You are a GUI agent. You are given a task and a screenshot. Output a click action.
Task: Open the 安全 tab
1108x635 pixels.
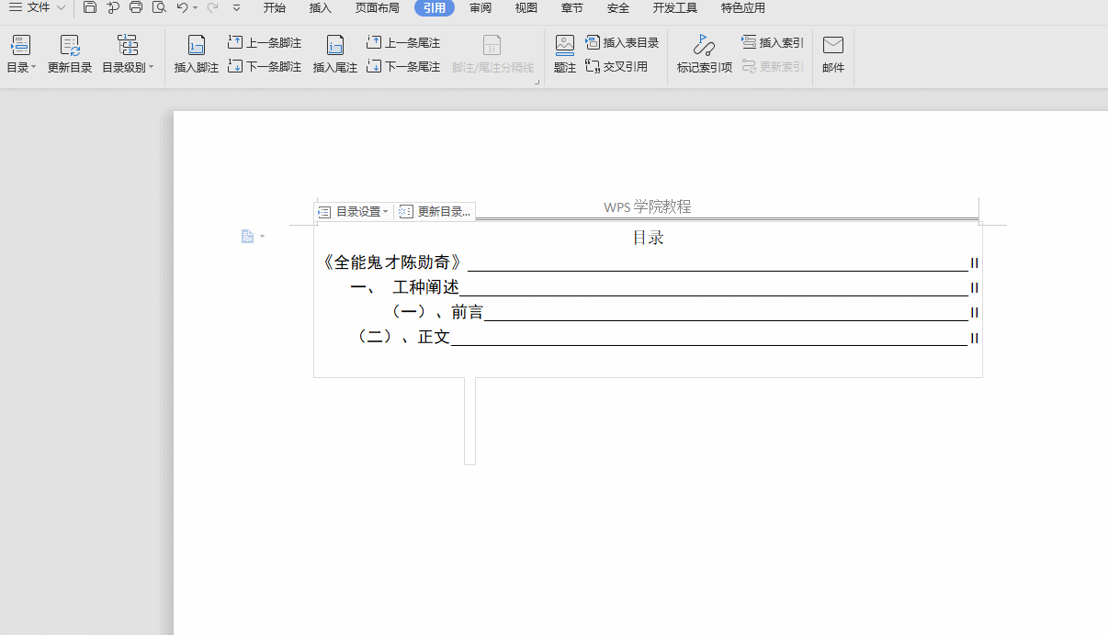coord(618,8)
